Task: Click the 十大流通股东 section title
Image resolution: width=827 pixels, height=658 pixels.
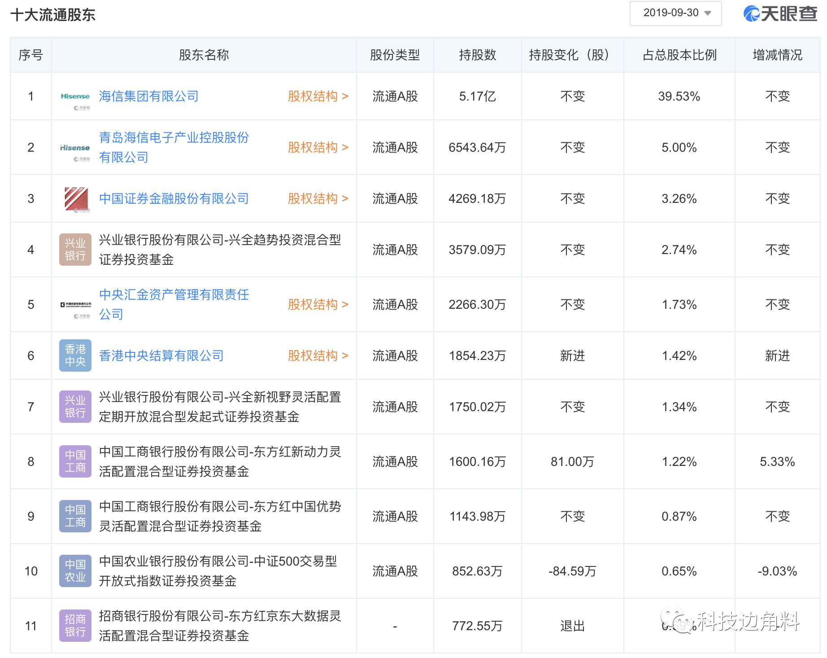Action: click(x=53, y=15)
